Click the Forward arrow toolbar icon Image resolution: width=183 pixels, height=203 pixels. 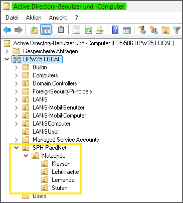(x=19, y=30)
